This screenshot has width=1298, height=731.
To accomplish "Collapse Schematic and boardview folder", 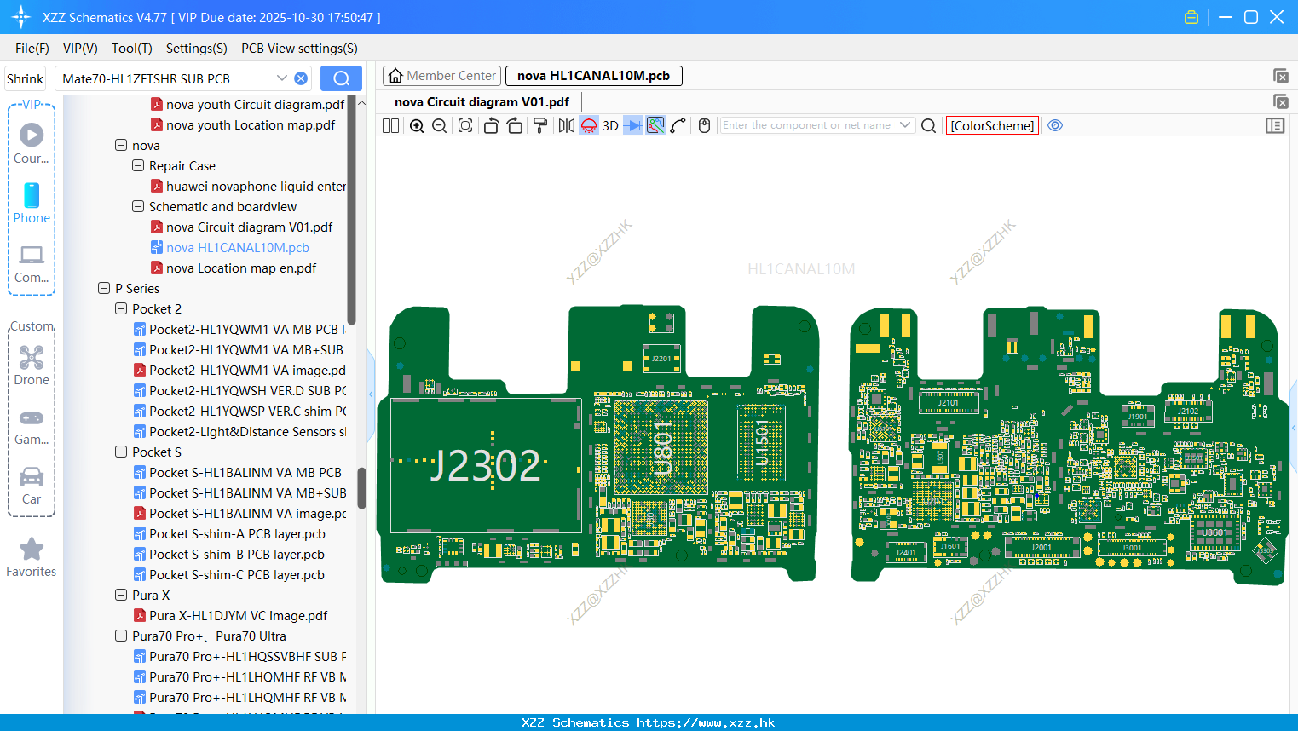I will point(138,207).
